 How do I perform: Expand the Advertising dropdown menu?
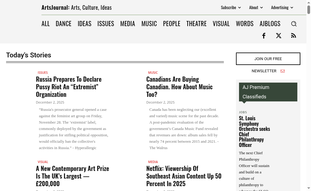(282, 8)
